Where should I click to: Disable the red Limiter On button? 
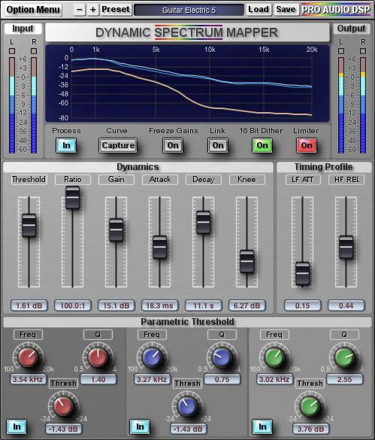tap(307, 145)
